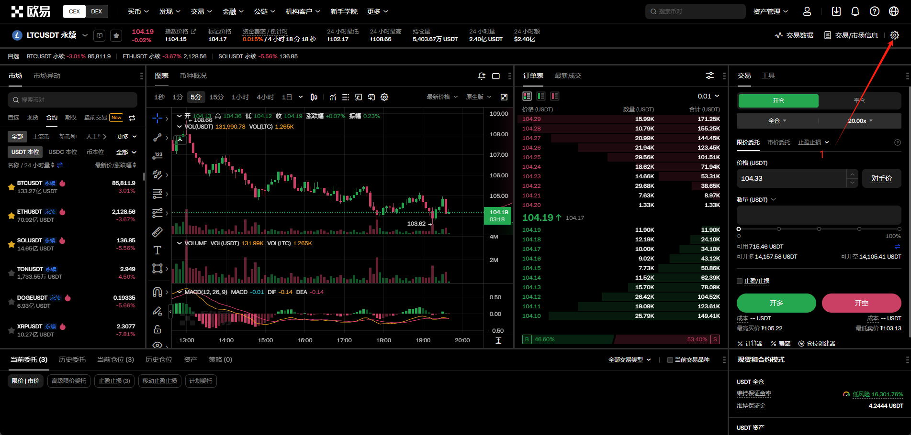Enable the 止盈/止损 checkbox

(x=740, y=281)
